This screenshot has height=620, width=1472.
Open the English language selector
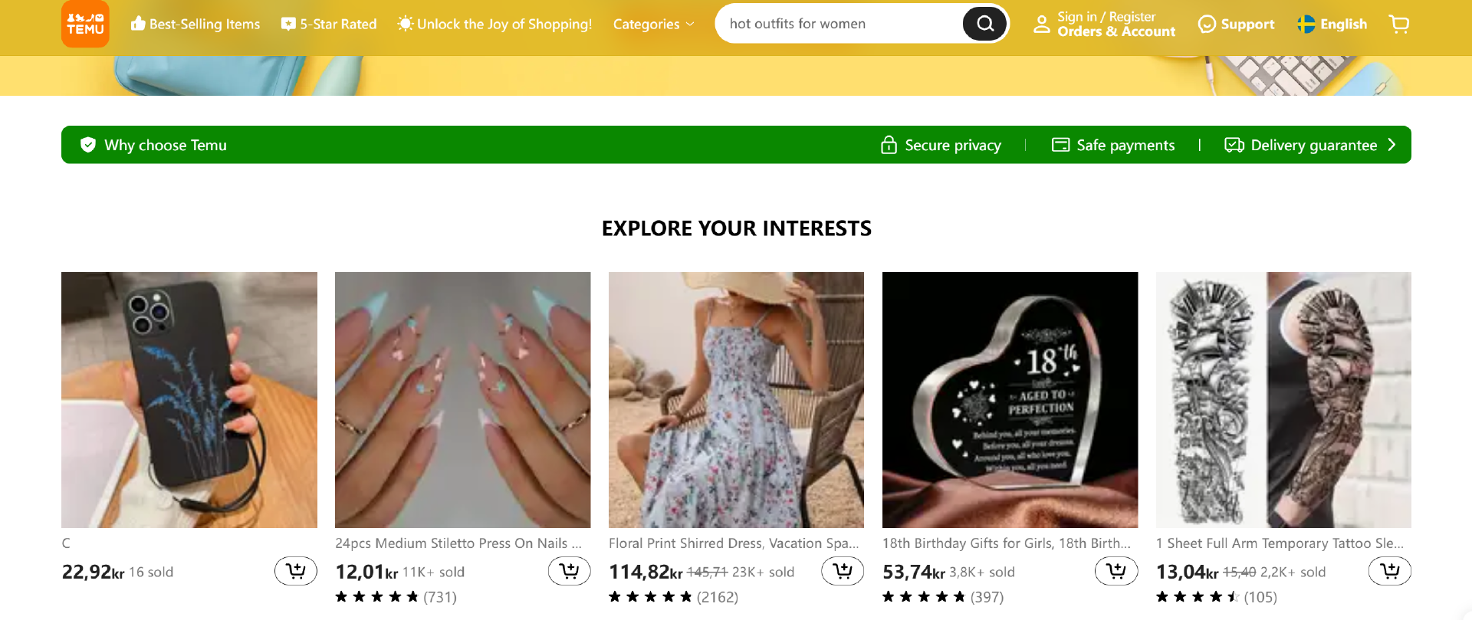coord(1332,25)
